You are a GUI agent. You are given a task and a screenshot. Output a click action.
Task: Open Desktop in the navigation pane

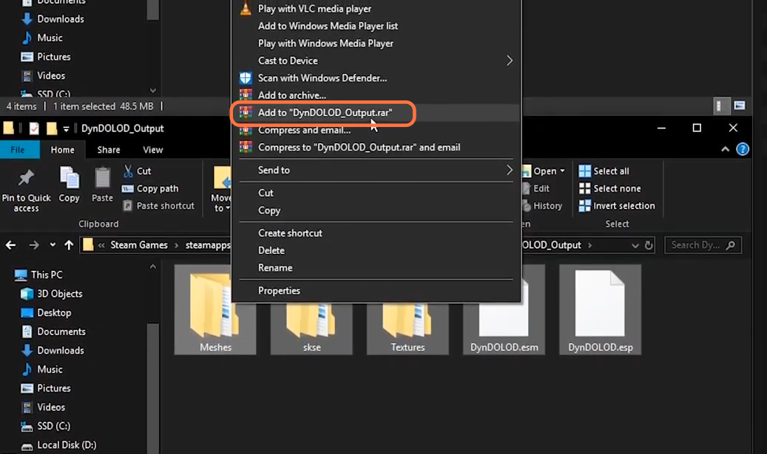tap(47, 313)
